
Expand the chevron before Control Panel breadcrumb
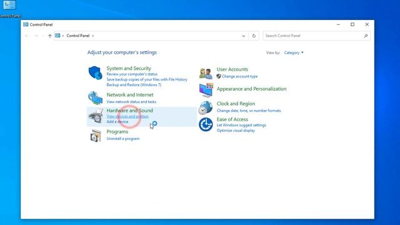coord(63,36)
